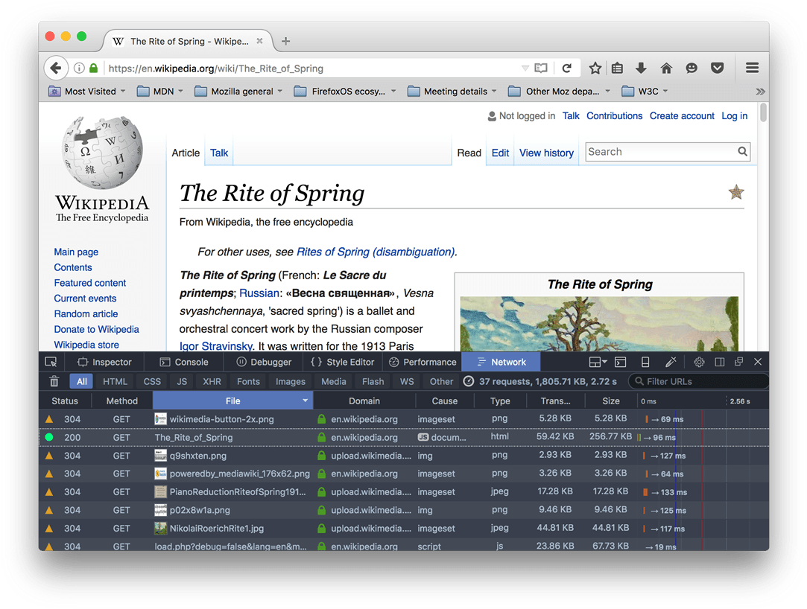Open the URL bar history dropdown
Image resolution: width=807 pixels, height=609 pixels.
point(525,68)
